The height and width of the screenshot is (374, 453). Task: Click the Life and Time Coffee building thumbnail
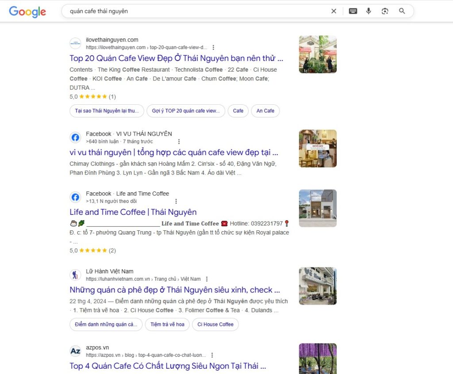click(318, 208)
